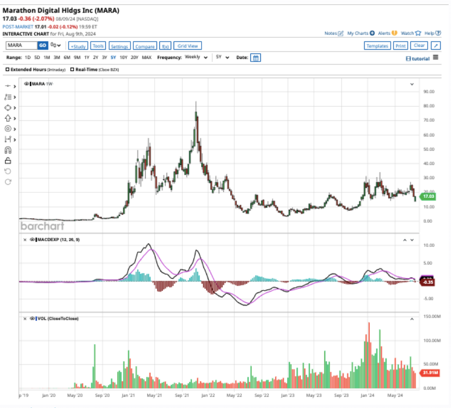
Task: Toggle visibility of MARA price plot
Action: click(27, 84)
